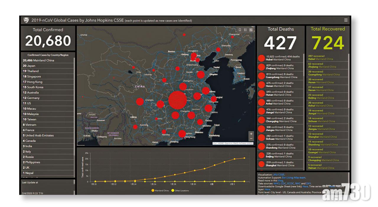Select Zhejiang entry in the recovered list
Viewport: 378px width, 207px height.
(322, 65)
